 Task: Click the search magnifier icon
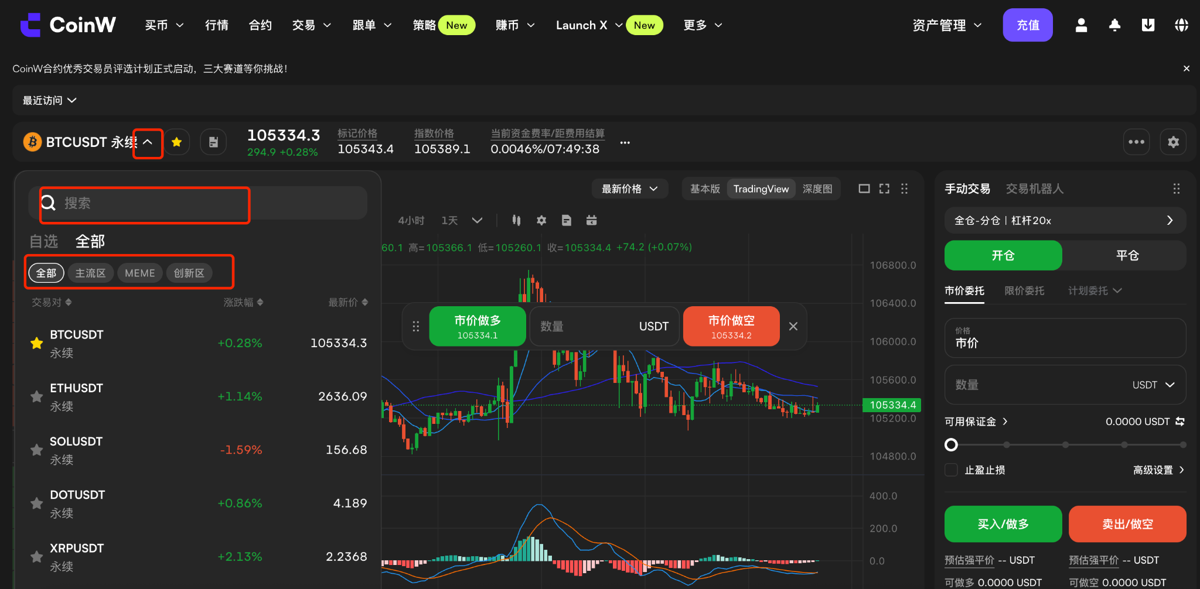point(49,203)
